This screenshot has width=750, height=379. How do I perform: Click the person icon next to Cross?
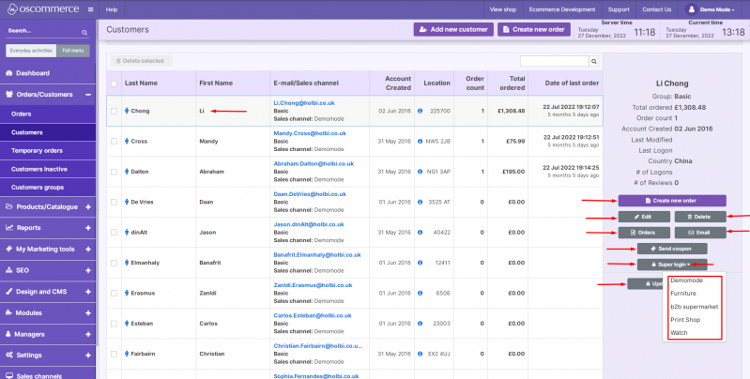coord(127,142)
